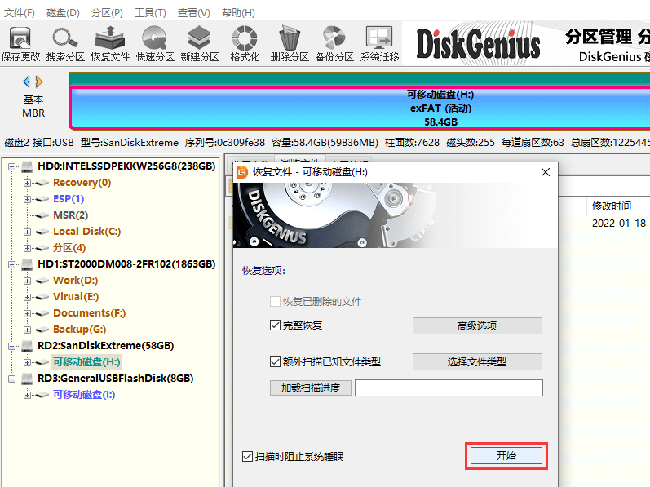Click the Quick Partition (快速分区) icon
Screen dimensions: 650x487
pos(155,43)
